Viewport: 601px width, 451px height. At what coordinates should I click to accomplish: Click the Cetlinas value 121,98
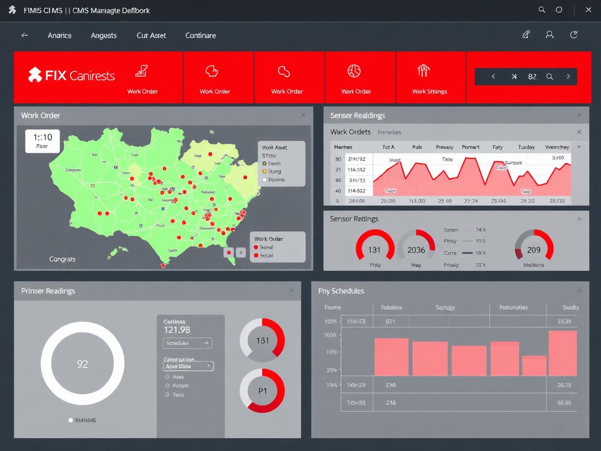(177, 330)
